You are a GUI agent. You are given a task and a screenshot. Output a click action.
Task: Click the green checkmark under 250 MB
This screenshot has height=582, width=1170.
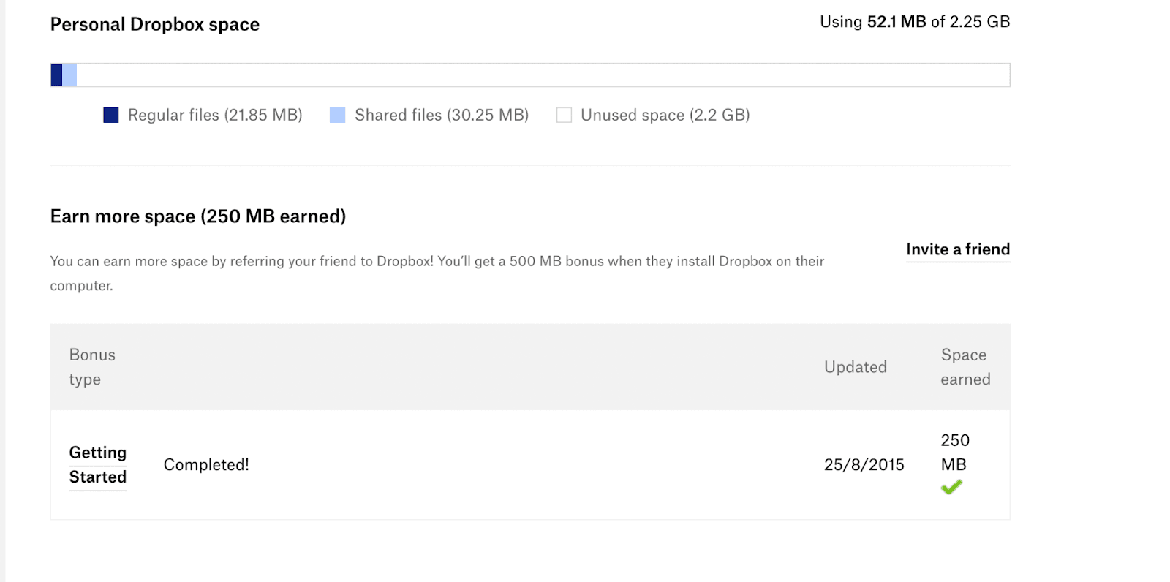point(951,487)
